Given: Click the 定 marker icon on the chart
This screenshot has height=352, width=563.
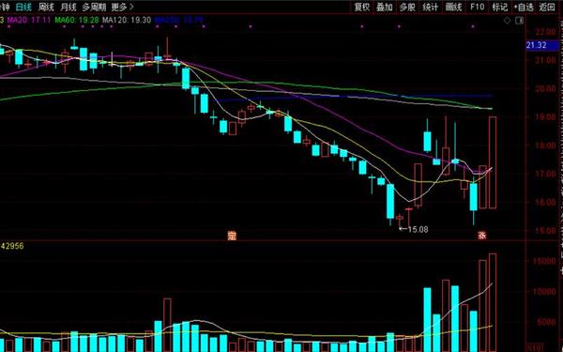Looking at the screenshot, I should tap(232, 236).
